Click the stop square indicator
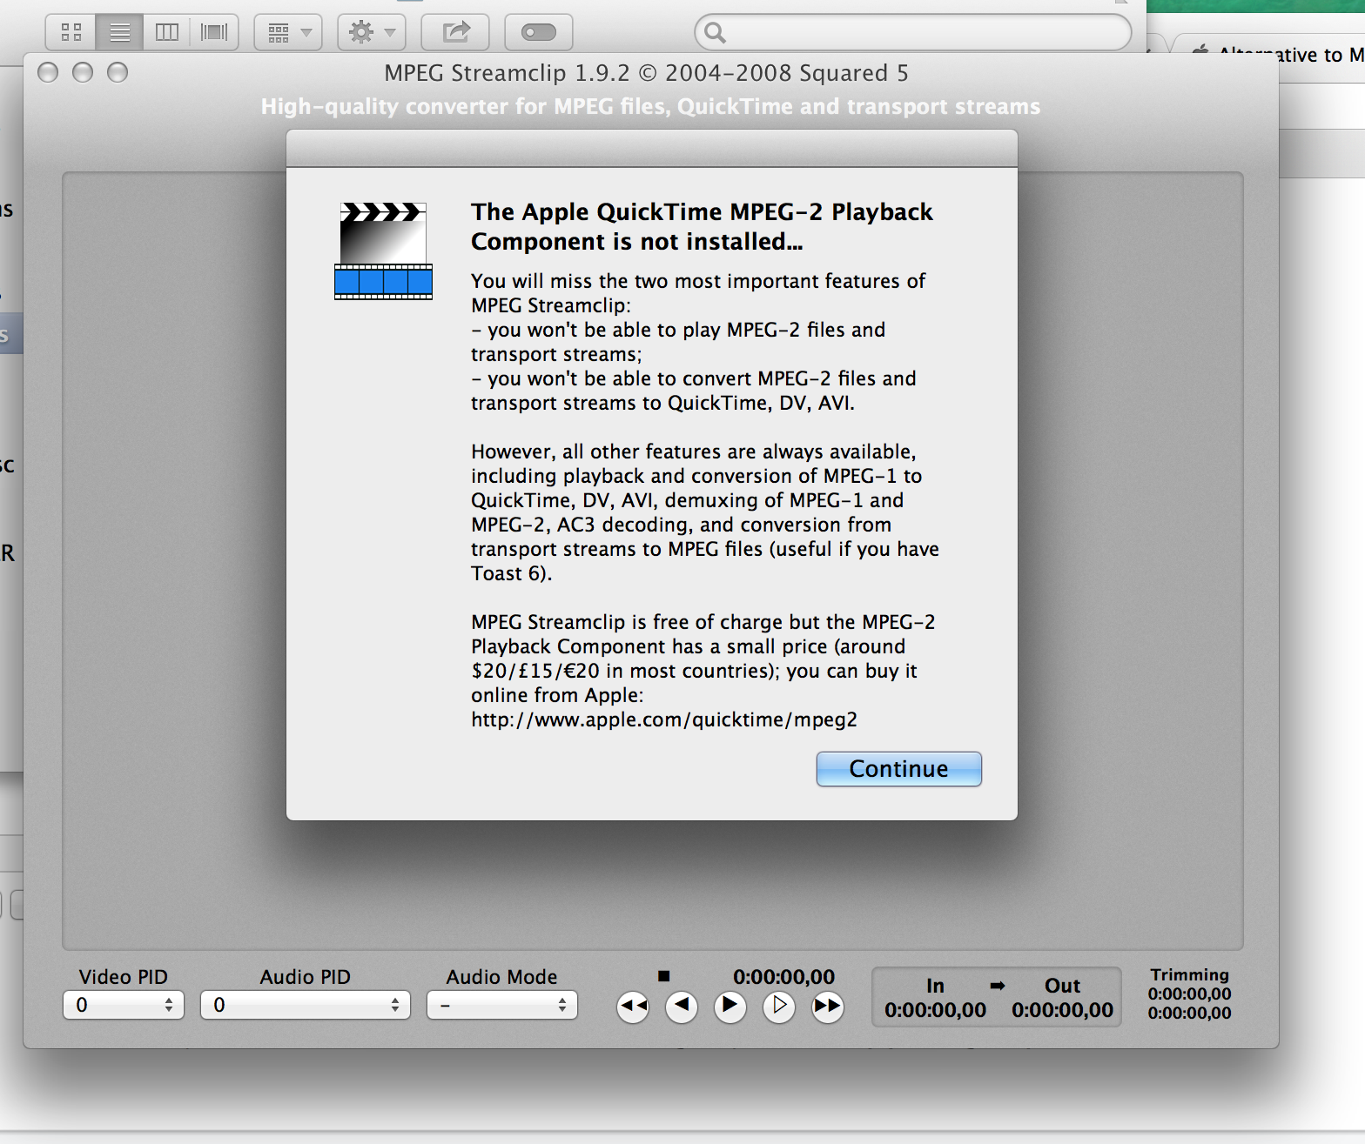The height and width of the screenshot is (1144, 1365). tap(663, 976)
